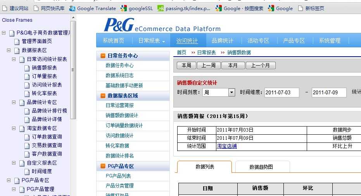
Task: Collapse the P&G电子商务数据管理 root node
Action: coord(4,33)
